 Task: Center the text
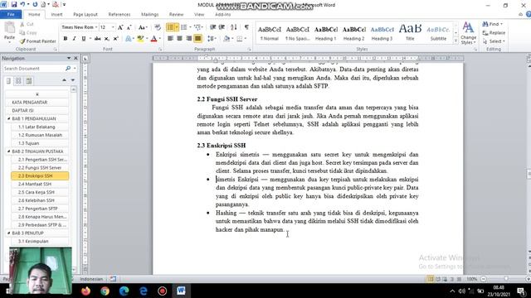179,39
